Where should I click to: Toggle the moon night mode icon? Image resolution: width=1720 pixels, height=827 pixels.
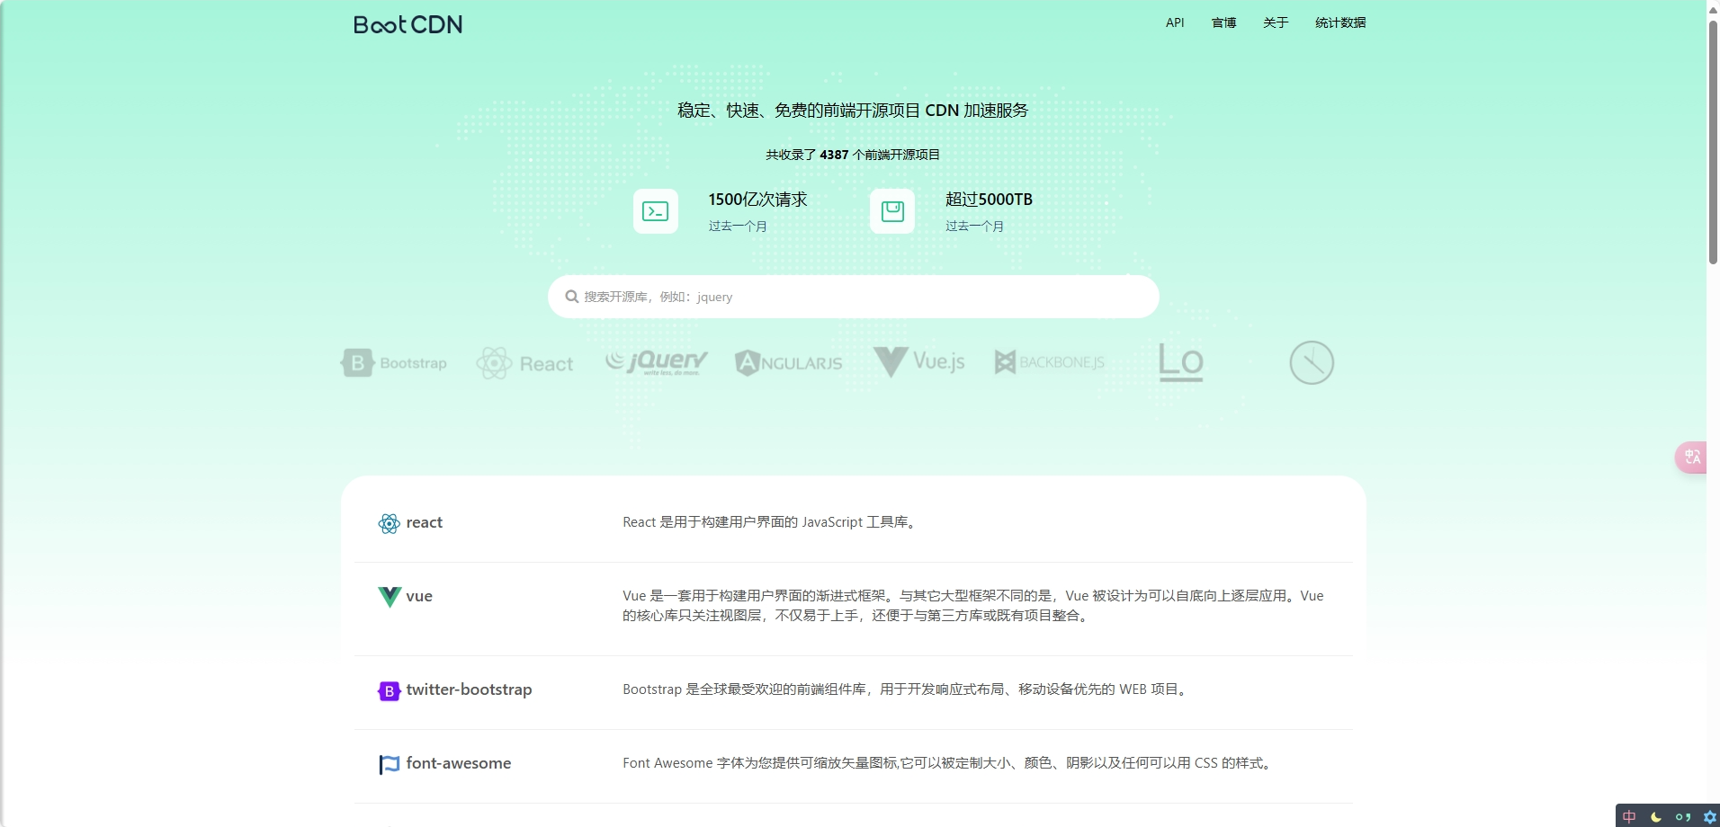(x=1656, y=817)
